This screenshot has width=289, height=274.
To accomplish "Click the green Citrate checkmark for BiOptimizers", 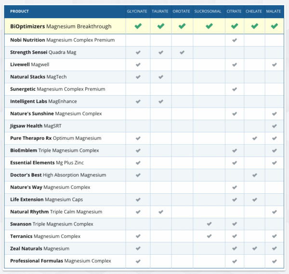I will [235, 26].
